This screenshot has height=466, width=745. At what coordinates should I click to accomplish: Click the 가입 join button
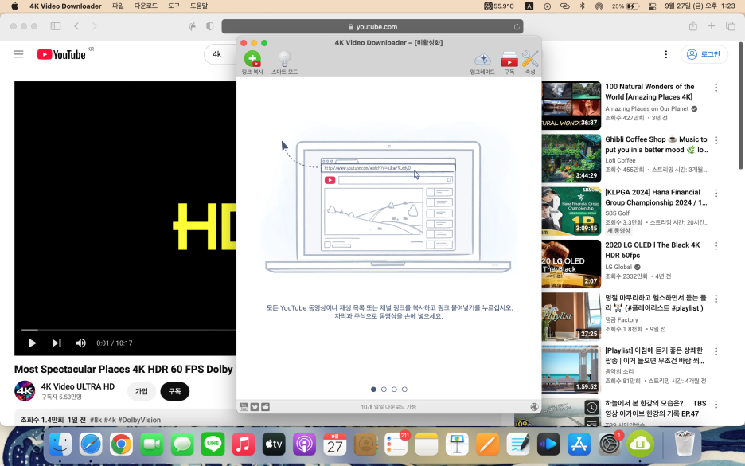click(142, 391)
